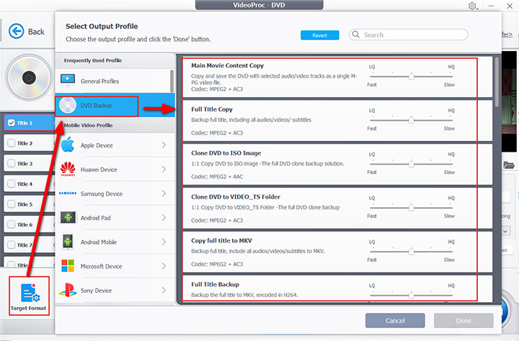Screen dimensions: 519x341
Task: Expand Sony Device chevron
Action: [x=164, y=290]
